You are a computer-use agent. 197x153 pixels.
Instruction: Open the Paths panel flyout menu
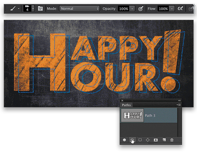(x=179, y=105)
